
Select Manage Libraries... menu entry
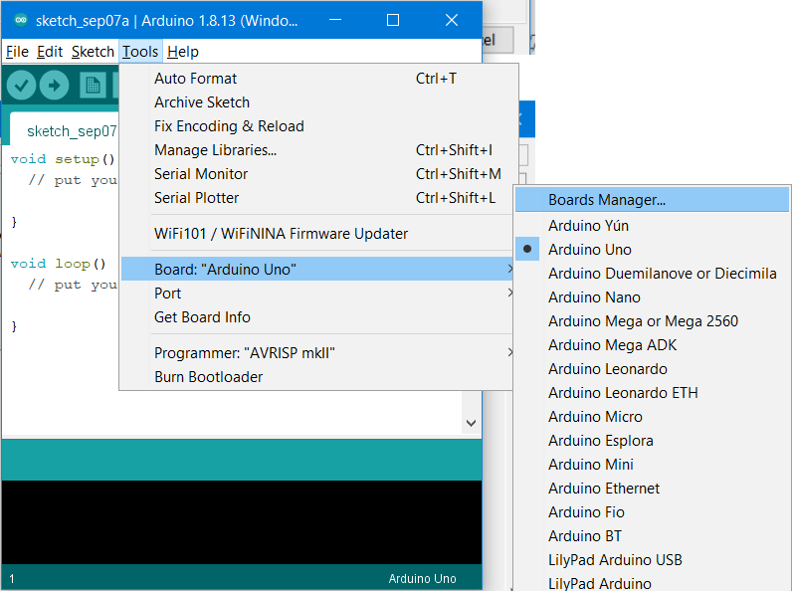click(215, 150)
